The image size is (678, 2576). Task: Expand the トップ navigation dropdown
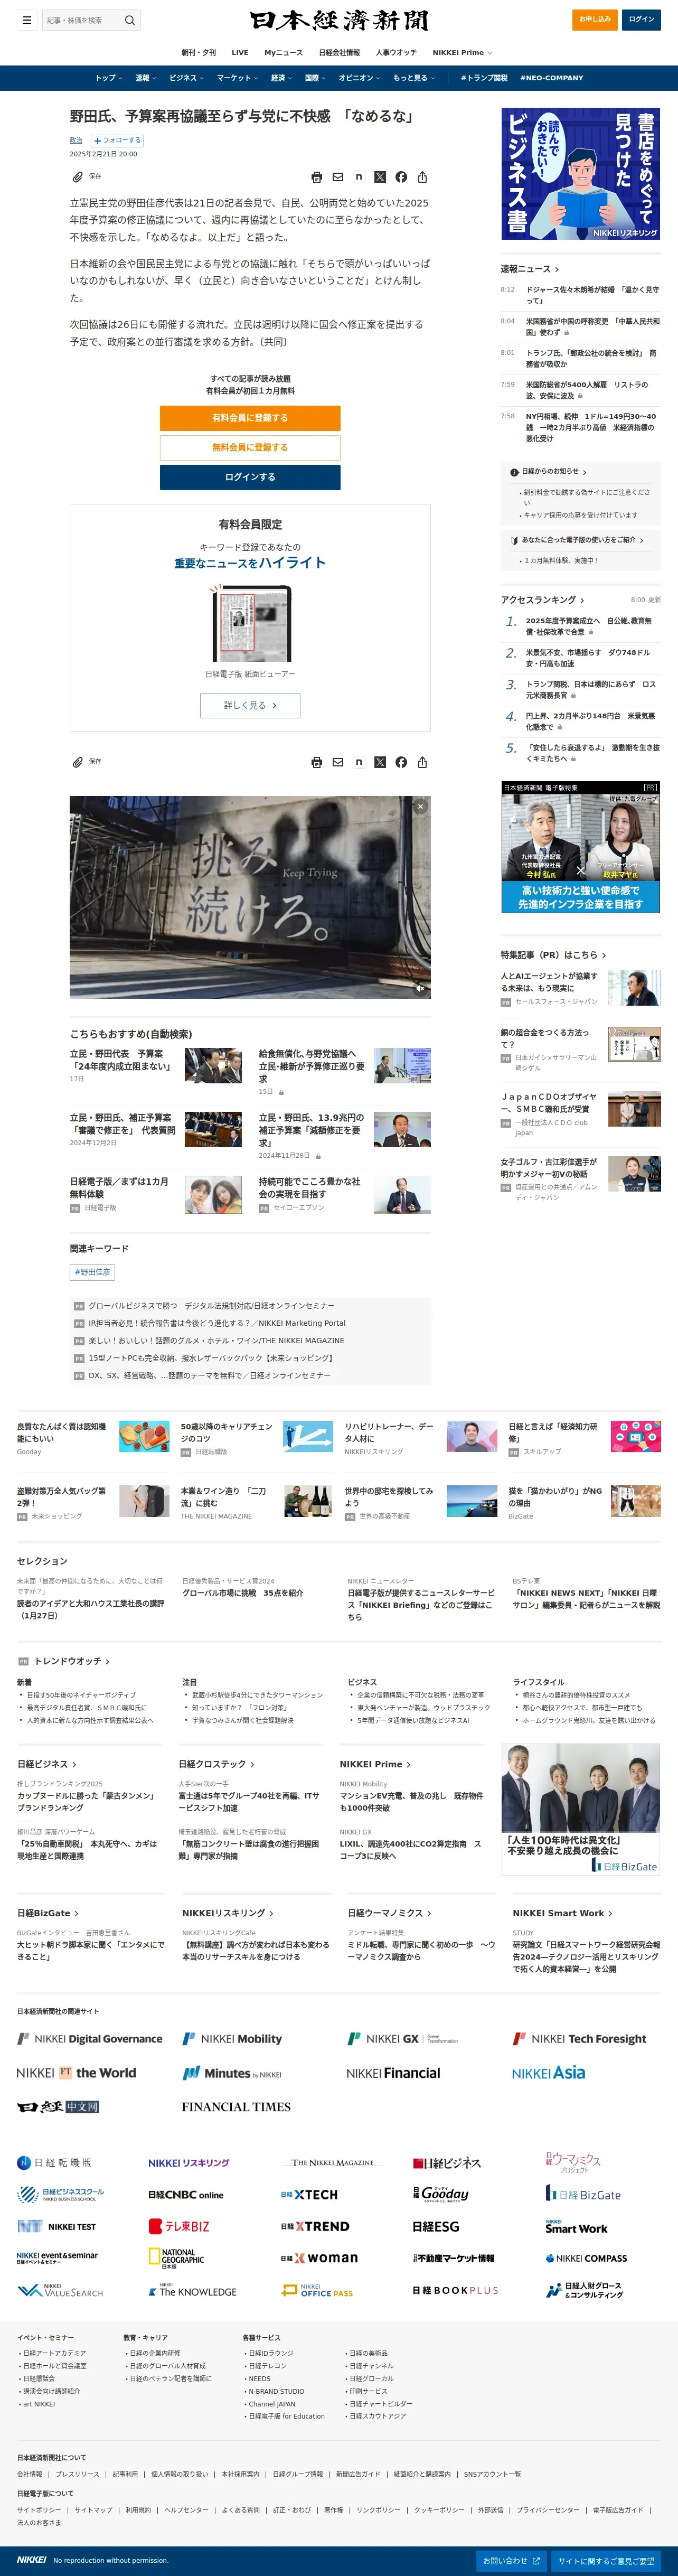(x=109, y=78)
